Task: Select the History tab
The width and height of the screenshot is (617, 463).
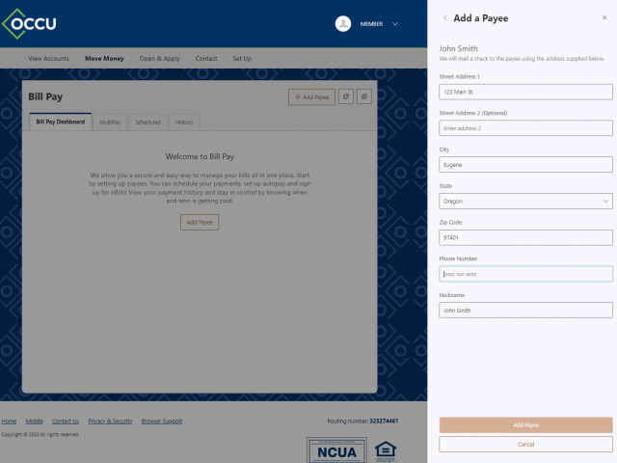Action: [183, 123]
